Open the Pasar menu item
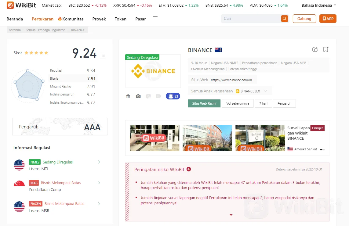Screen dimensions: 349x226 140,19
